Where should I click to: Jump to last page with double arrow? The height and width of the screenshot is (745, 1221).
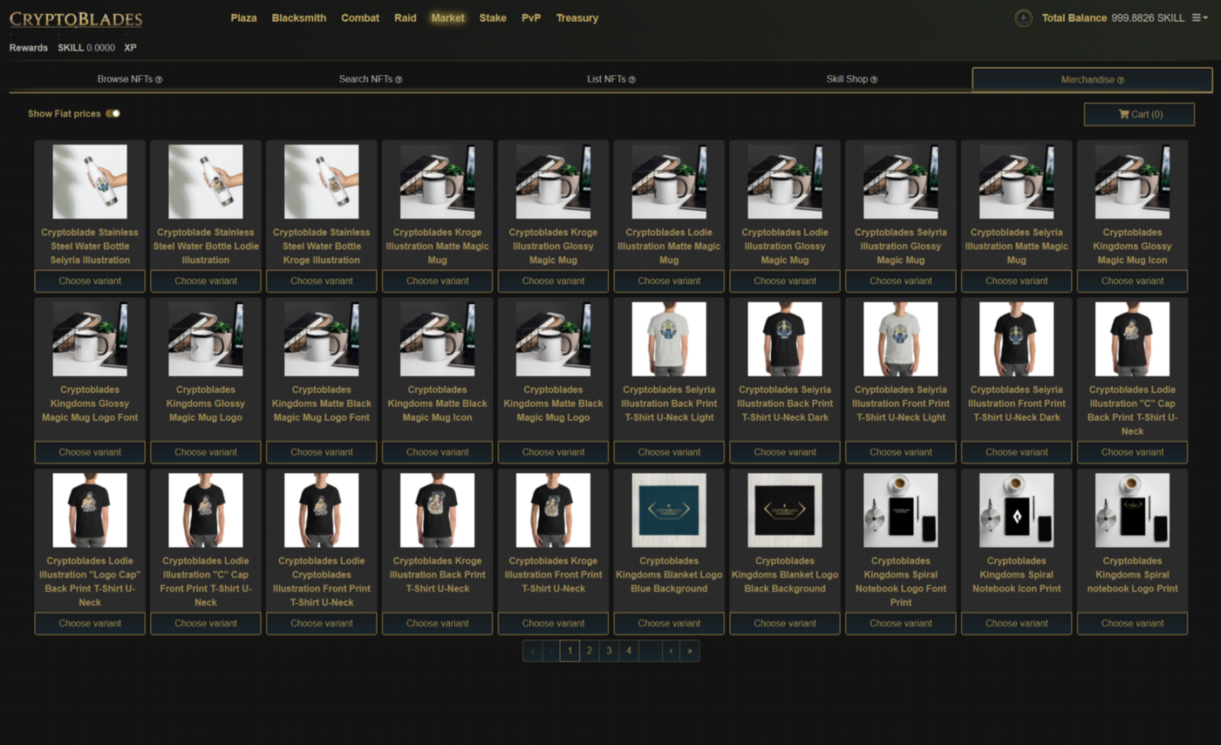[x=690, y=651]
